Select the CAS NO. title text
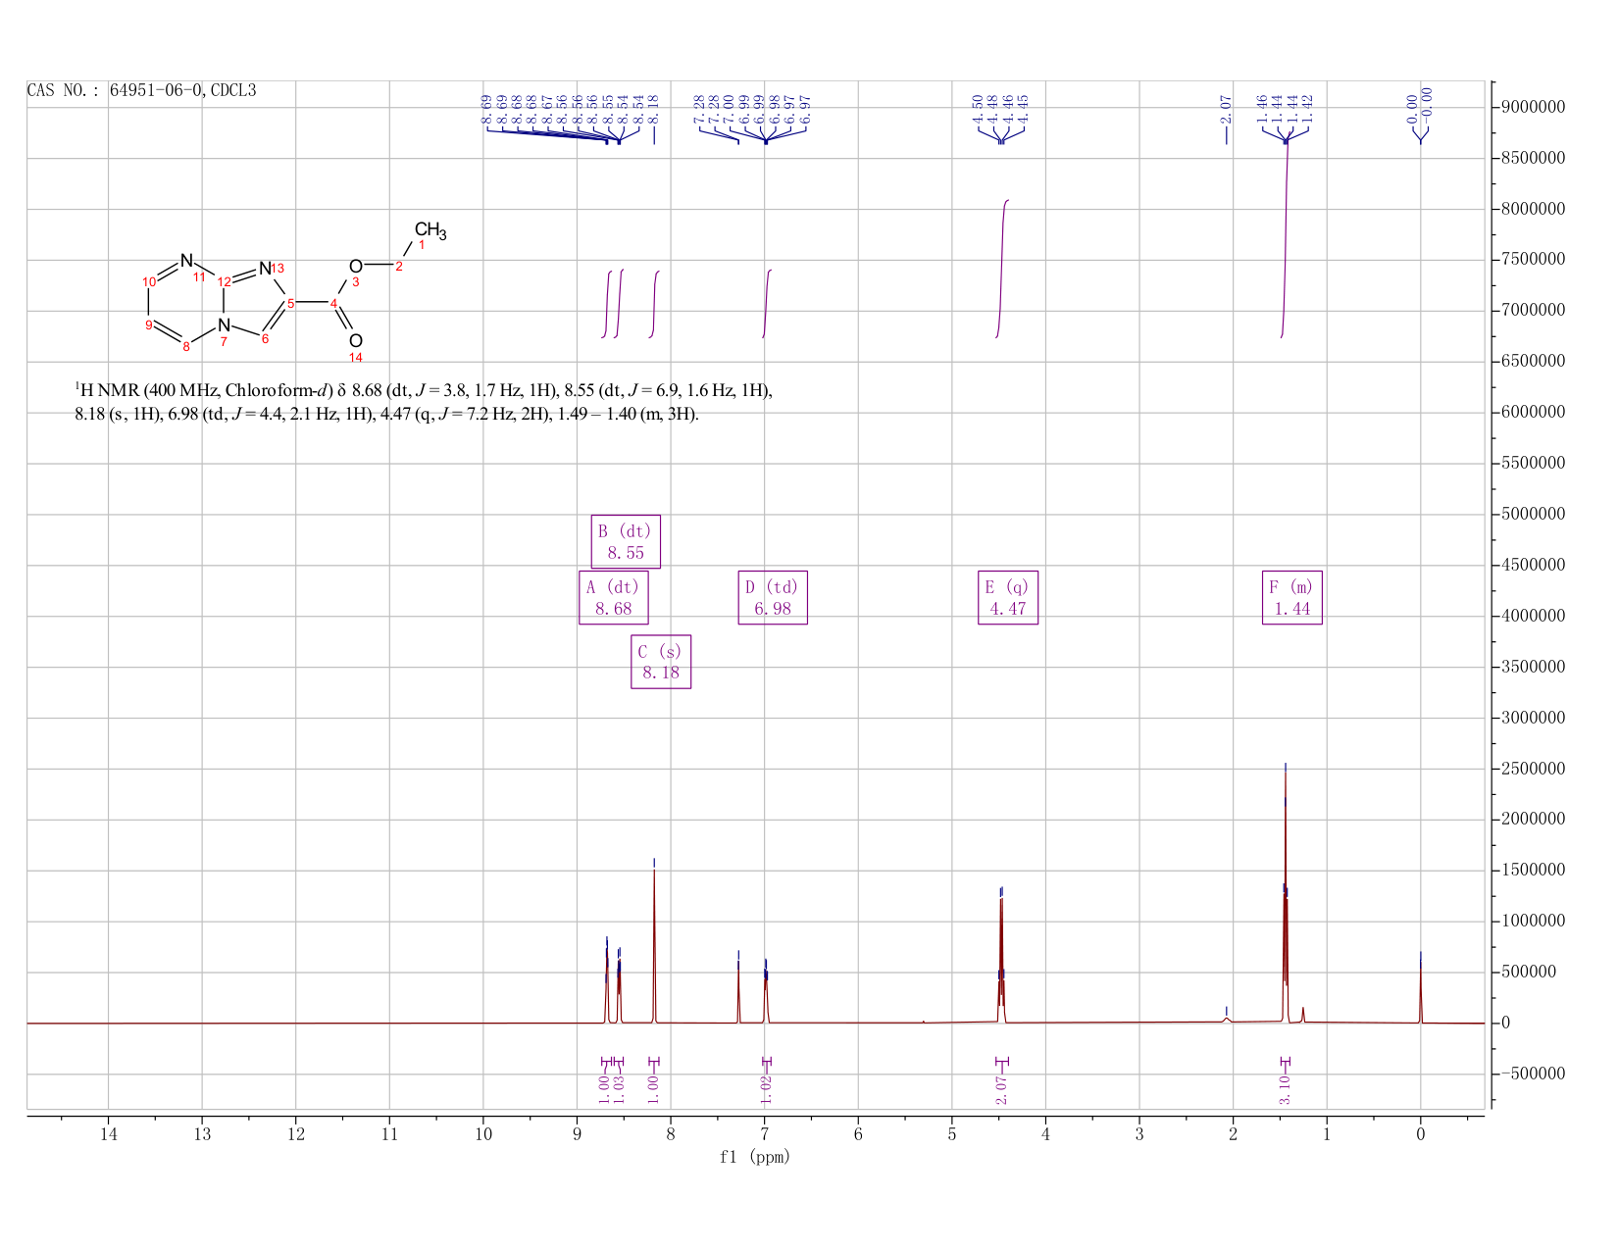Viewport: 1618px width, 1250px height. tap(142, 90)
